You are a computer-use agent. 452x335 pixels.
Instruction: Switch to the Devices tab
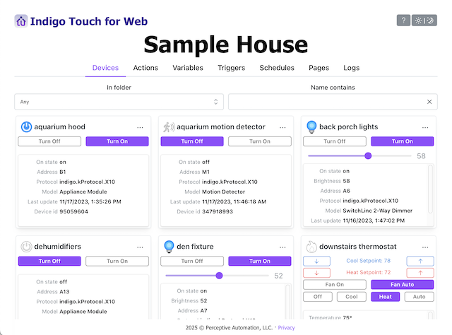point(105,68)
